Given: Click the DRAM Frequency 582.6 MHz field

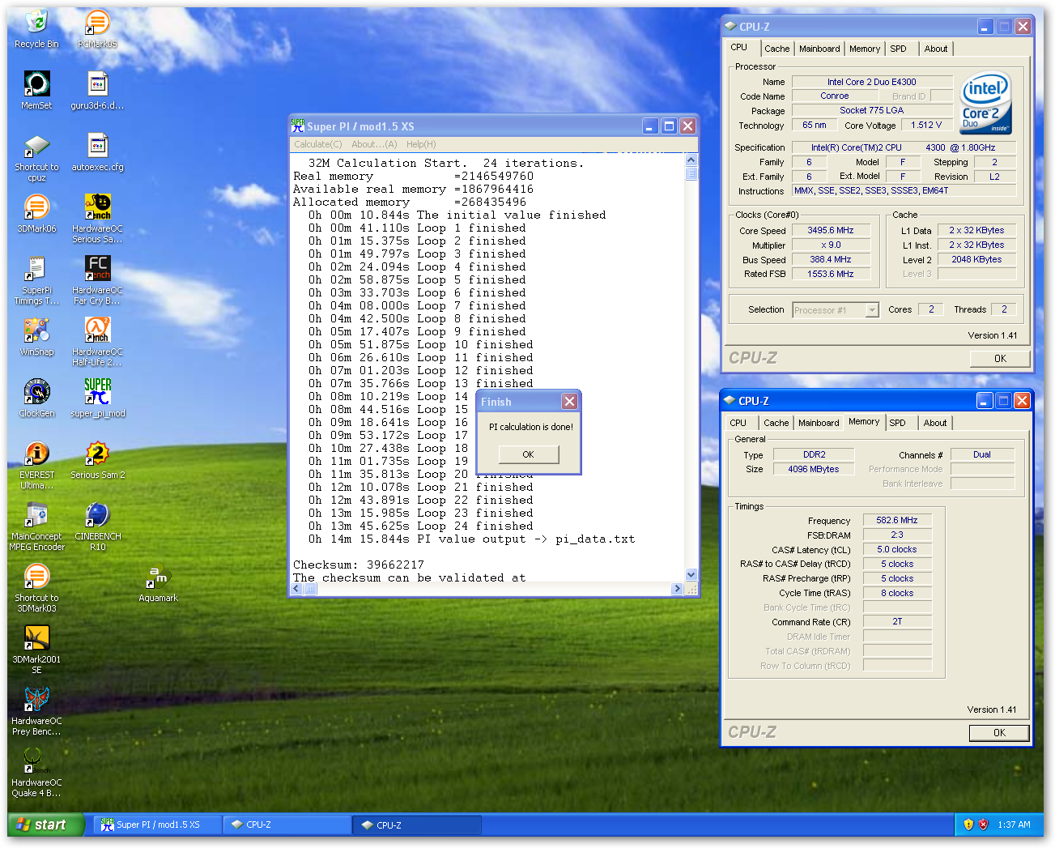Looking at the screenshot, I should 897,521.
